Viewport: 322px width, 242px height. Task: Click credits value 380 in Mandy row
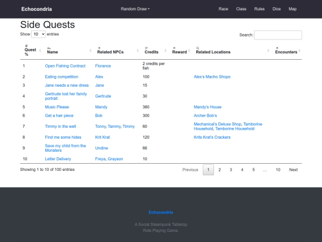pos(146,107)
